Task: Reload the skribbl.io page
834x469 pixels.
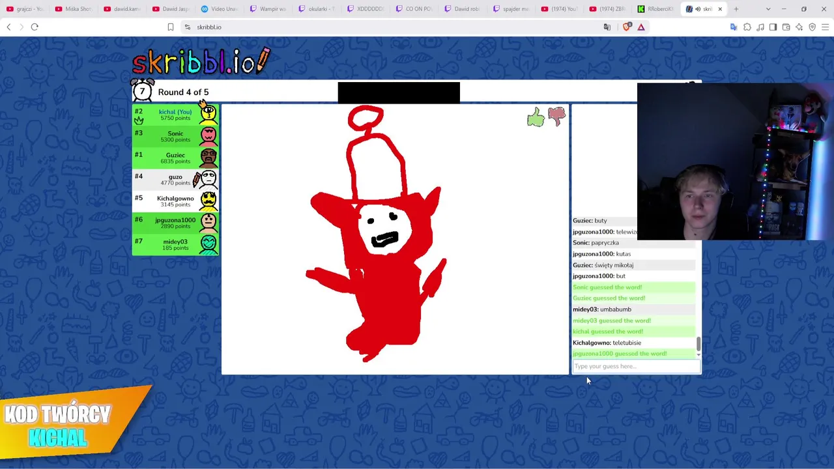Action: point(35,27)
